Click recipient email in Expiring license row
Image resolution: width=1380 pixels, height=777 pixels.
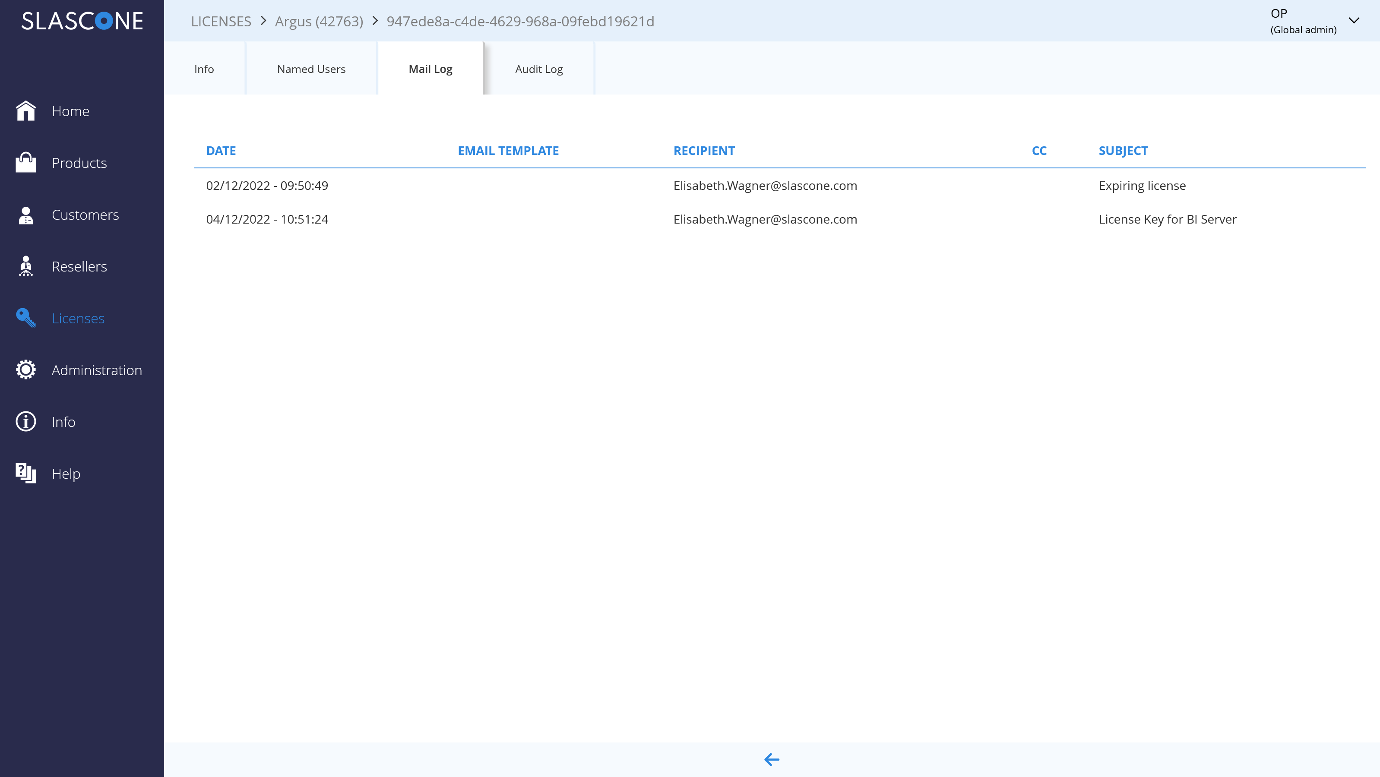pos(765,185)
